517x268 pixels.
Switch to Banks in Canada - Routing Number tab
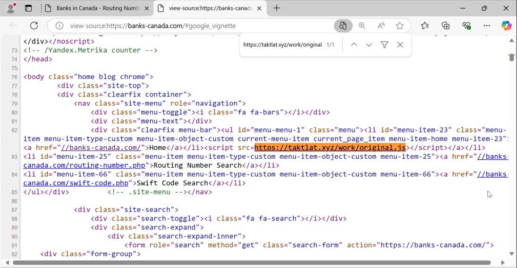[98, 8]
